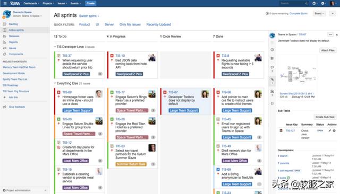340x194 pixels.
Task: Open comments icon in issue detail panel
Action: point(272,67)
